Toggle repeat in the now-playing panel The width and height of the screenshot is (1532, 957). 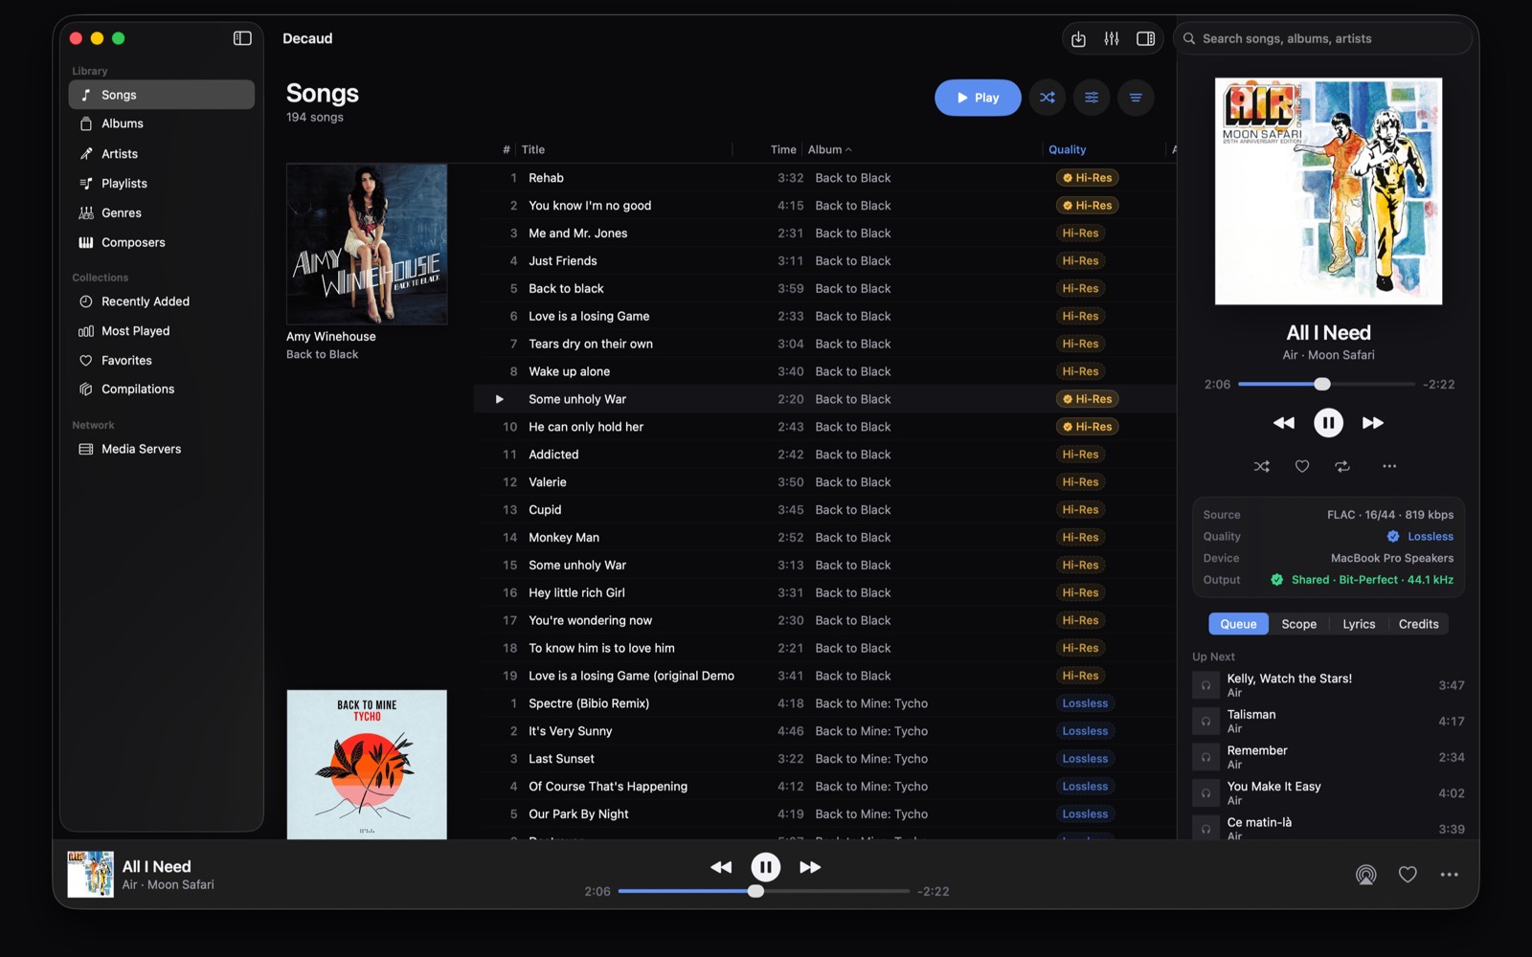click(1342, 466)
